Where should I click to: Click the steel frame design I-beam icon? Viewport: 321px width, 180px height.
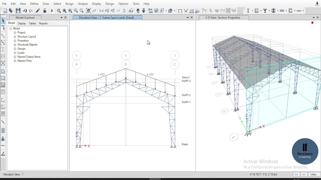pos(248,10)
